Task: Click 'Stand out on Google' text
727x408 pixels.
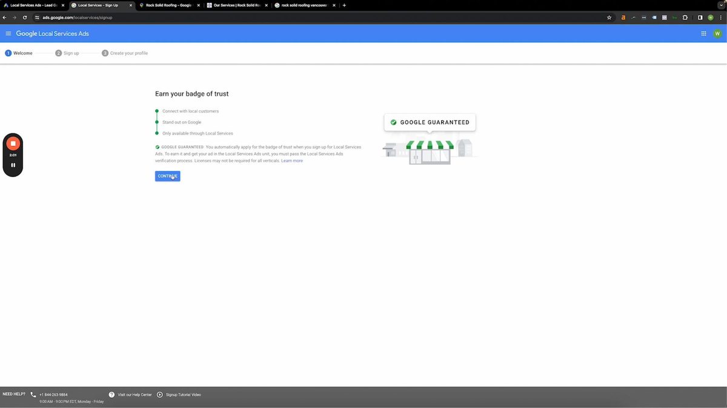Action: click(x=182, y=122)
